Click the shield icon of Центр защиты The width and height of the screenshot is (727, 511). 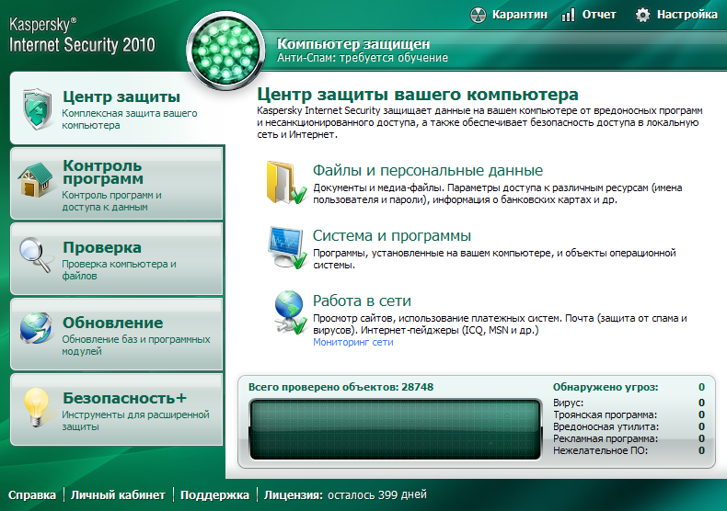coord(38,108)
